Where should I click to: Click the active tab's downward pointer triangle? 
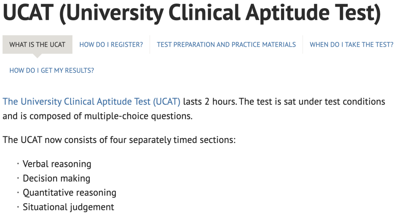pos(37,56)
